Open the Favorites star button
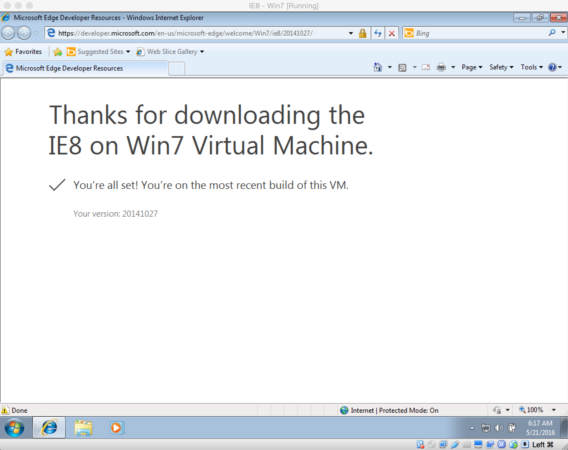The image size is (568, 450). 23,52
